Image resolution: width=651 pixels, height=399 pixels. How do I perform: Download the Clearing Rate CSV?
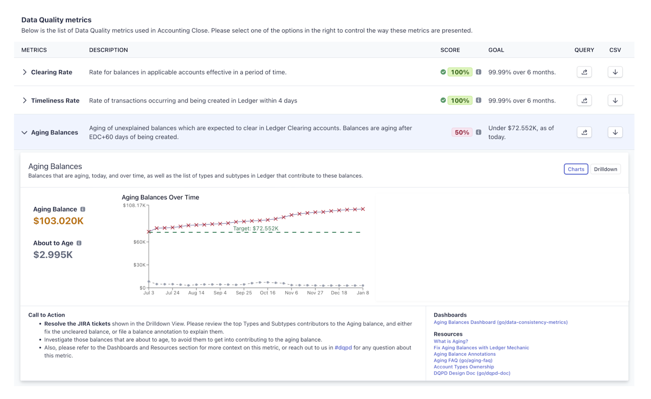615,72
